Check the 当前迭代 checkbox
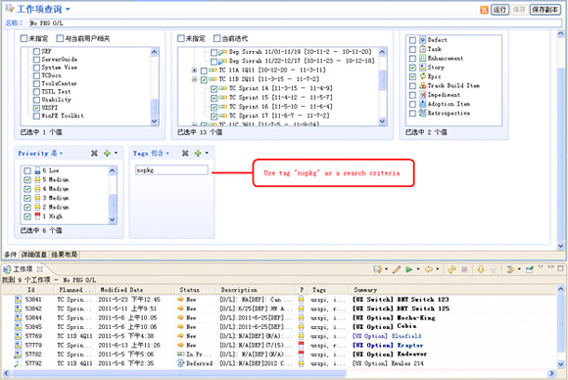 coord(216,38)
